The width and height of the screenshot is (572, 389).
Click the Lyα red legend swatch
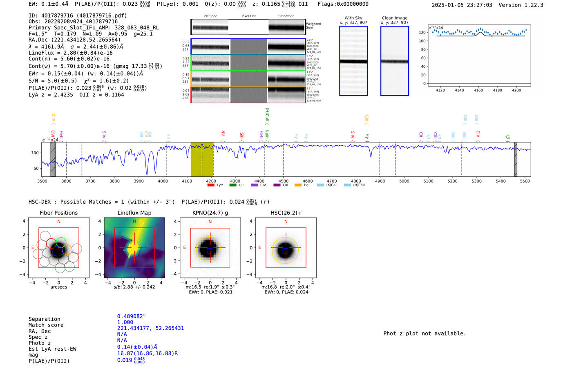[211, 185]
